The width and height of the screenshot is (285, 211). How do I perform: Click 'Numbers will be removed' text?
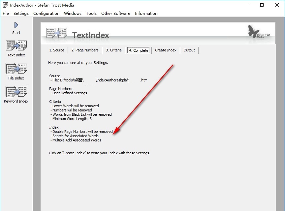pos(71,110)
